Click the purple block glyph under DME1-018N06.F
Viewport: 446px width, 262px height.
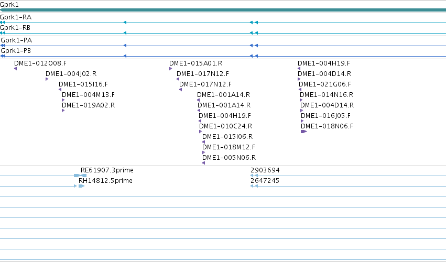click(303, 132)
